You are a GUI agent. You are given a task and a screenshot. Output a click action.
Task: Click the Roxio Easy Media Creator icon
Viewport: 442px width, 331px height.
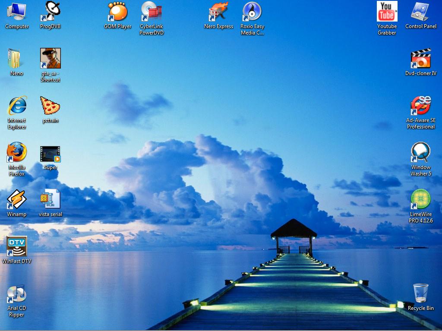[x=252, y=12]
